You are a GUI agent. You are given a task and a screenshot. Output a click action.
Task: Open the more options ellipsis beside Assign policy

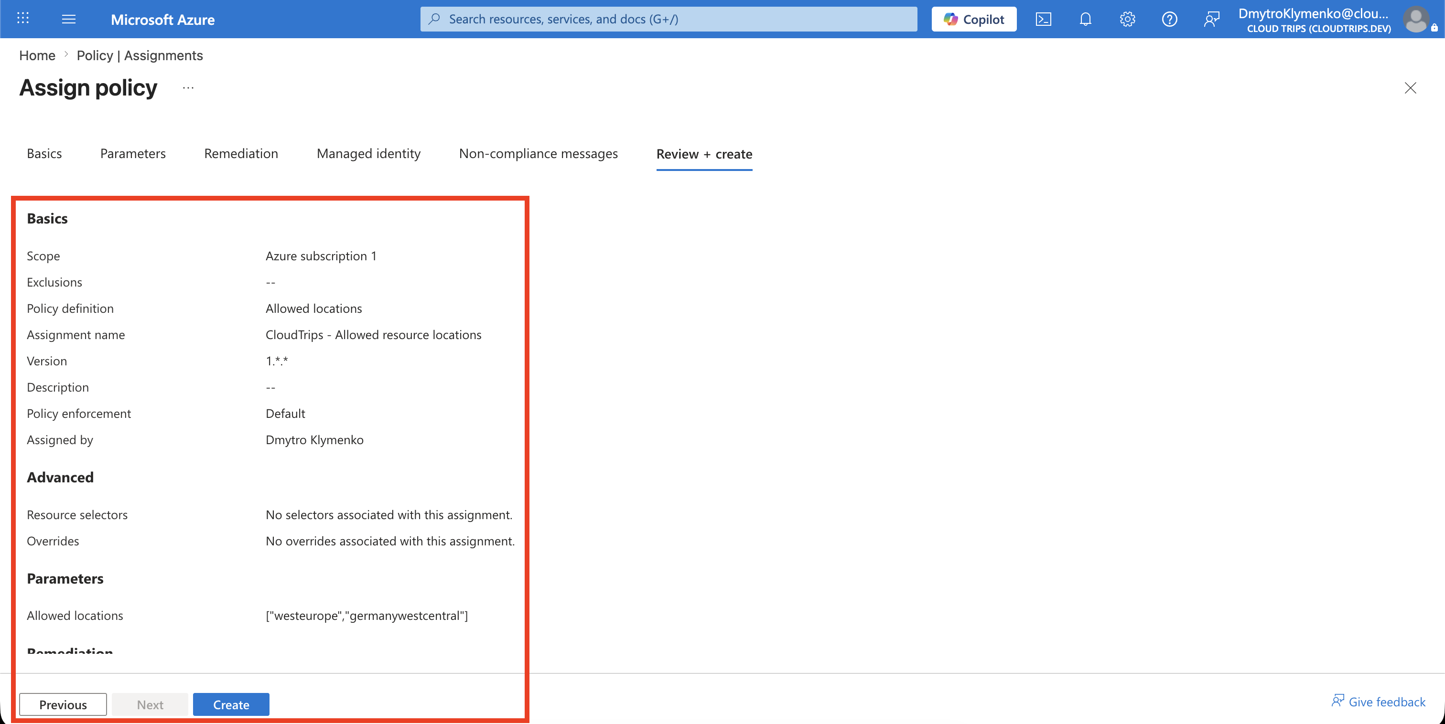[x=188, y=88]
